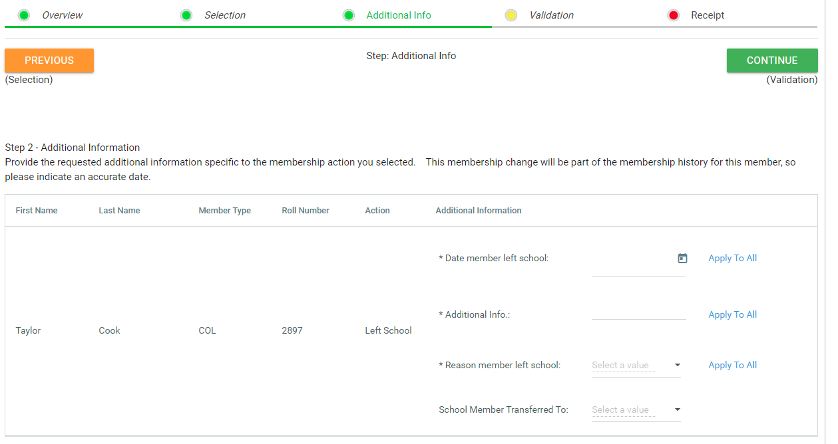Switch to the Selection step tab
This screenshot has width=838, height=444.
tap(225, 15)
